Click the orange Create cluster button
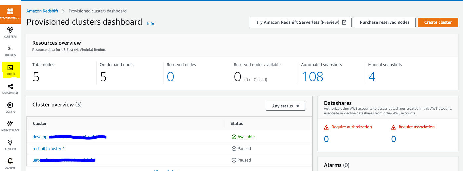463x171 pixels. tap(438, 22)
